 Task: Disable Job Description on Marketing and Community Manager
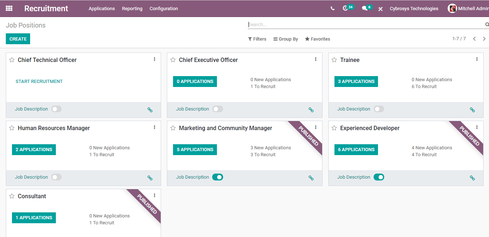coord(218,177)
